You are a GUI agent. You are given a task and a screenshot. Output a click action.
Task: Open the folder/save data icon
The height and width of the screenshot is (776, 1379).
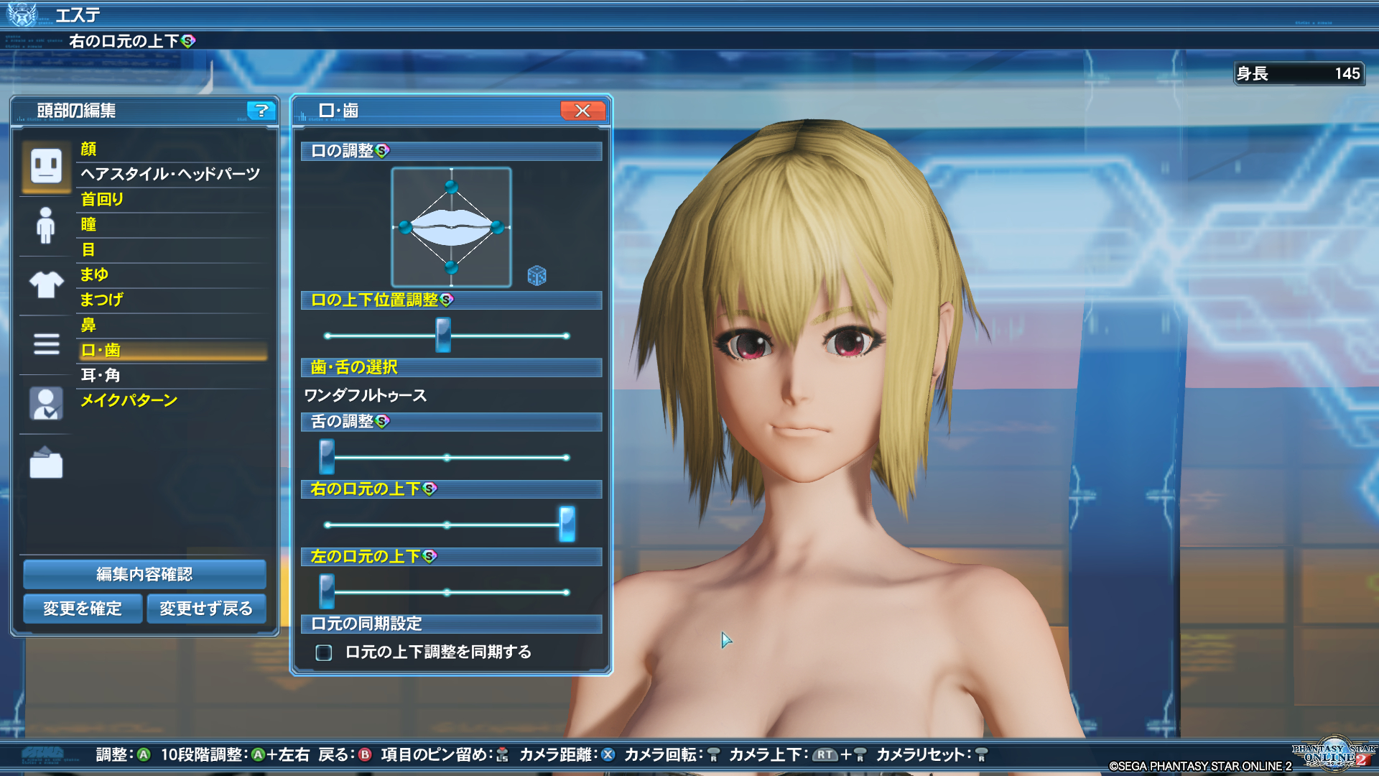point(46,463)
